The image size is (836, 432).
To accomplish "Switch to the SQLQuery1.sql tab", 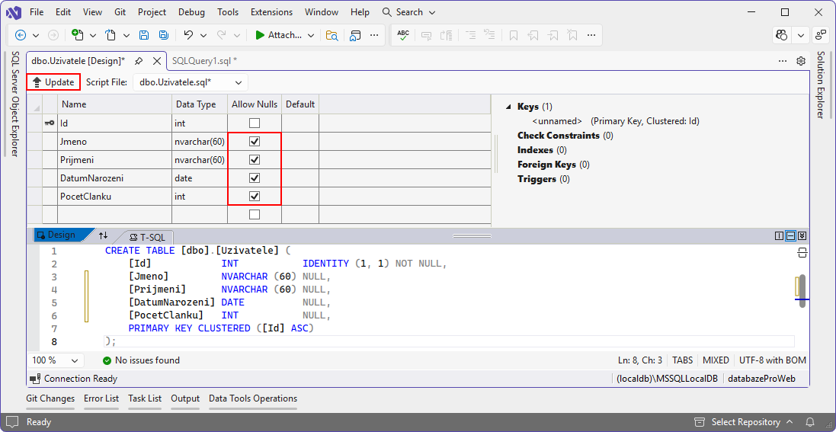I will click(x=204, y=61).
